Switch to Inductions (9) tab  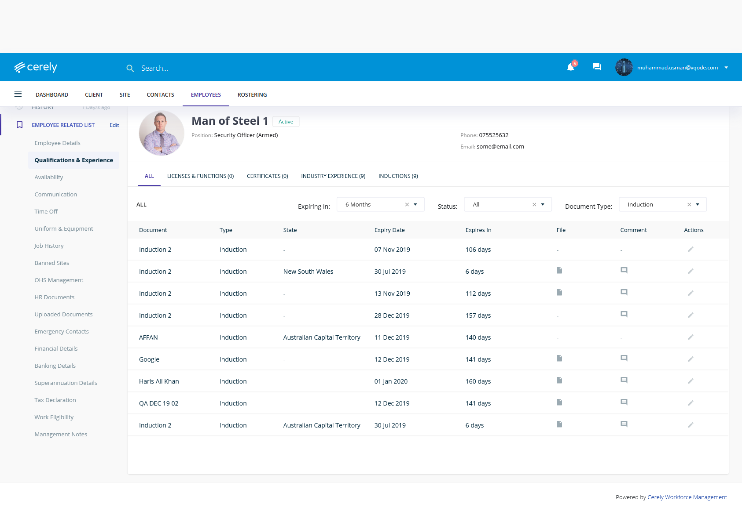[398, 176]
